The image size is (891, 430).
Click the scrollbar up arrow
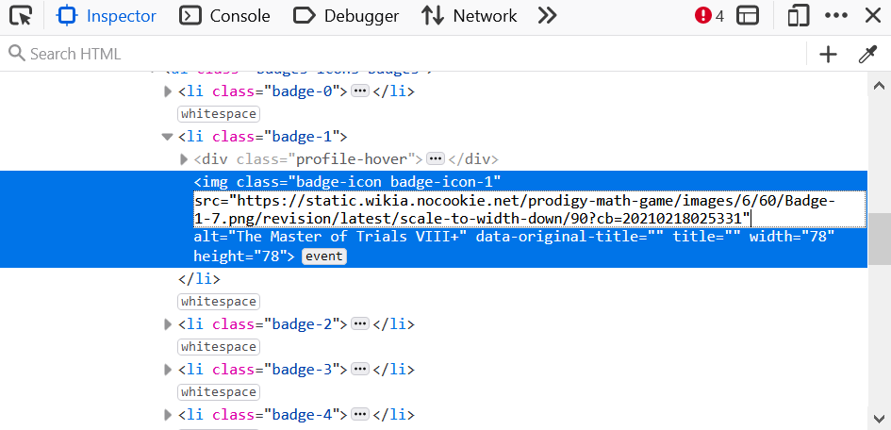(879, 87)
